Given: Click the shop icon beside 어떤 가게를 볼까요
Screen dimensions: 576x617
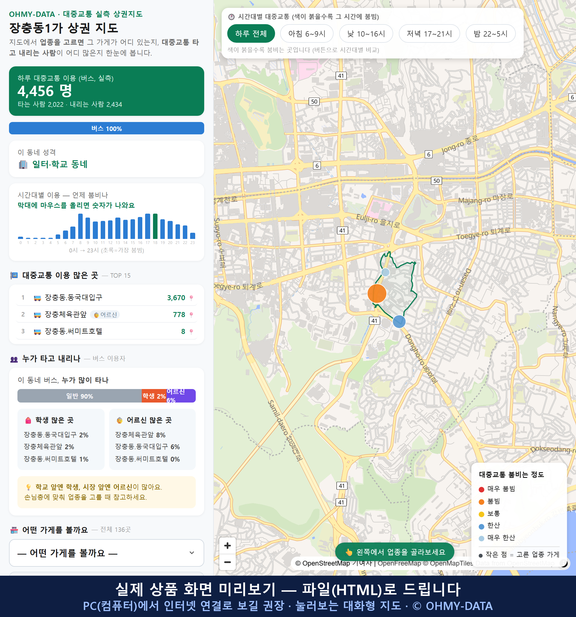Looking at the screenshot, I should 14,530.
